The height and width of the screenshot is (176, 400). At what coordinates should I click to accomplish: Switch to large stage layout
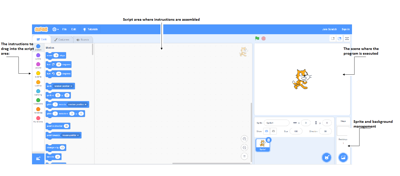339,38
